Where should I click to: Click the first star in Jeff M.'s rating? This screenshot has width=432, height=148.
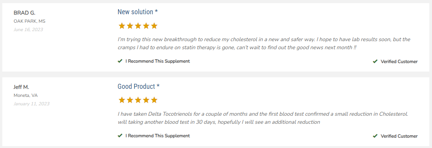click(x=122, y=100)
